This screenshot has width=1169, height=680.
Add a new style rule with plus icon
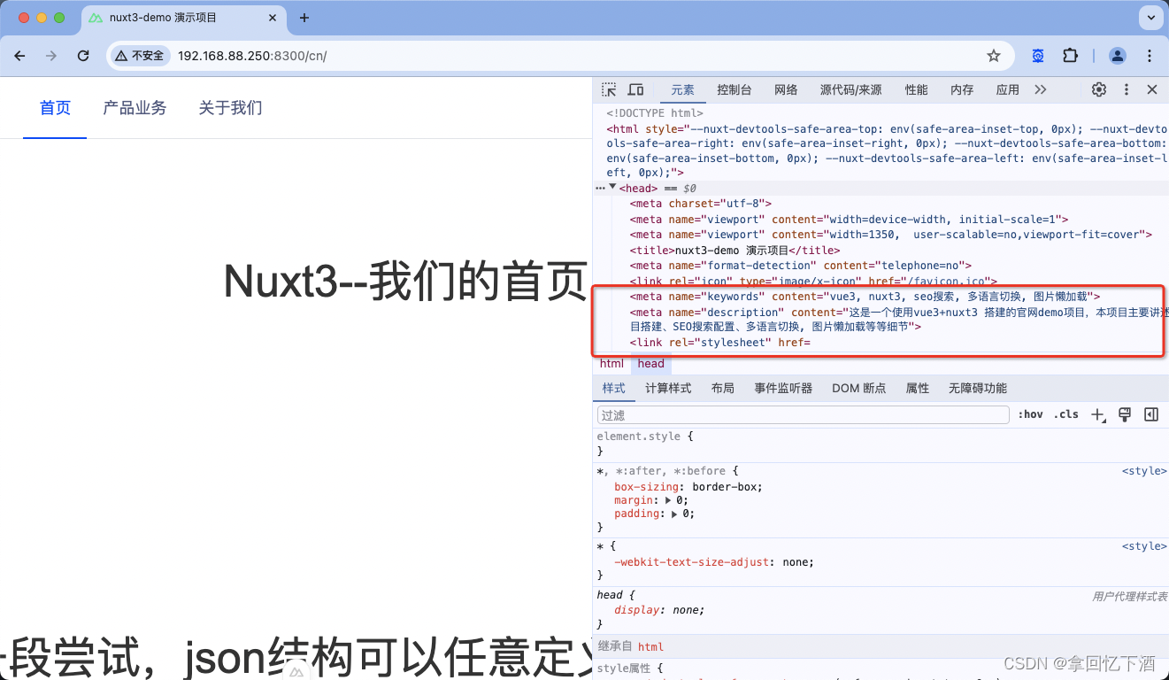point(1098,414)
